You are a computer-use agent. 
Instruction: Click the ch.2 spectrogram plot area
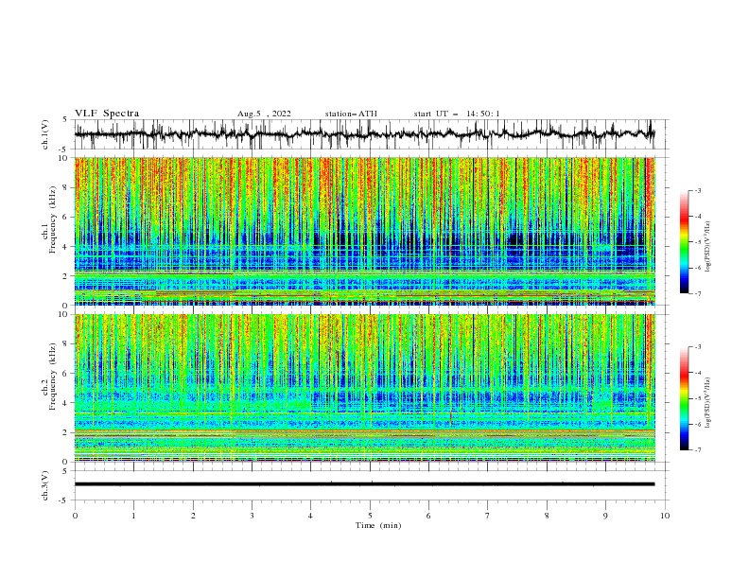(x=365, y=388)
